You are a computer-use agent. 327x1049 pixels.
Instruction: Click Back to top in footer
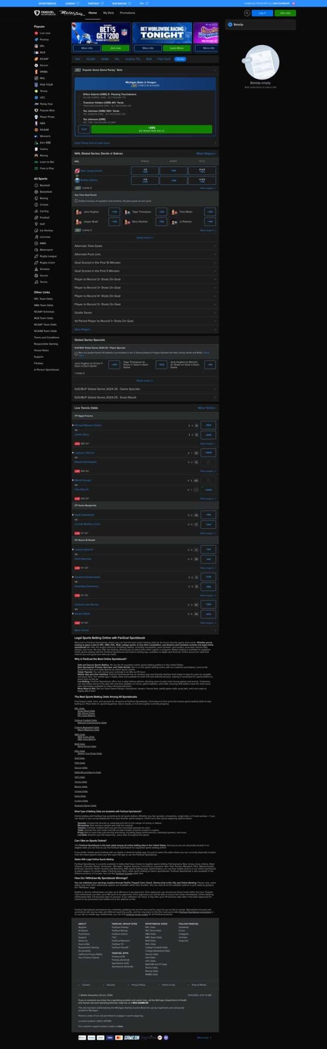coord(204,1037)
